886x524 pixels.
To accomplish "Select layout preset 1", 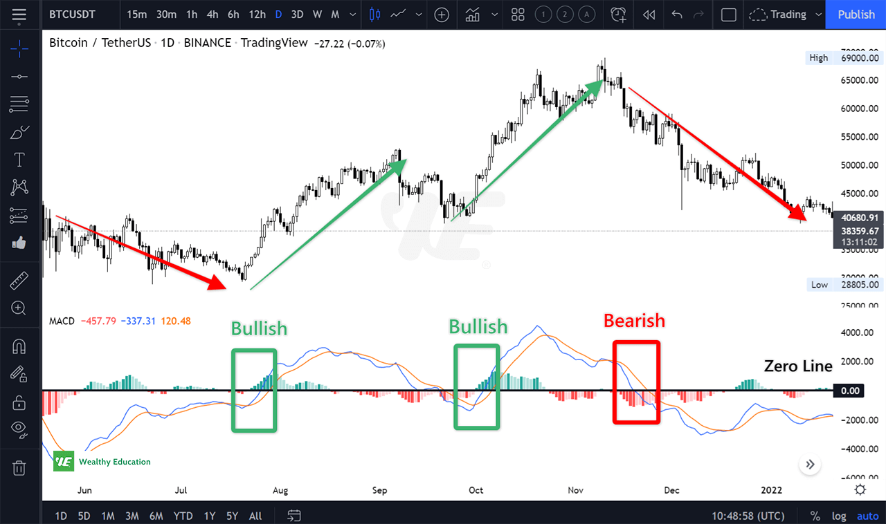I will tap(542, 15).
